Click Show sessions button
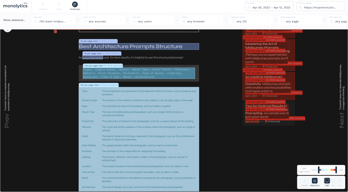Screen dimensions: 348x192 [14, 20]
